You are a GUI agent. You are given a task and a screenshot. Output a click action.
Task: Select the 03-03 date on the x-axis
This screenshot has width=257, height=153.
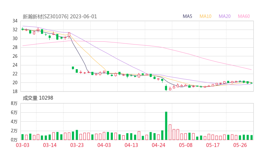coord(23,145)
